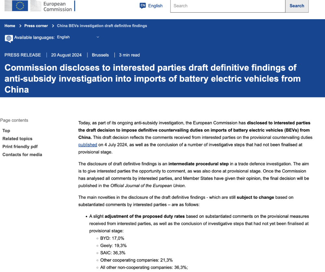Click 'intermediate procedural step' bold text
This screenshot has height=272, width=325.
pyautogui.click(x=199, y=164)
